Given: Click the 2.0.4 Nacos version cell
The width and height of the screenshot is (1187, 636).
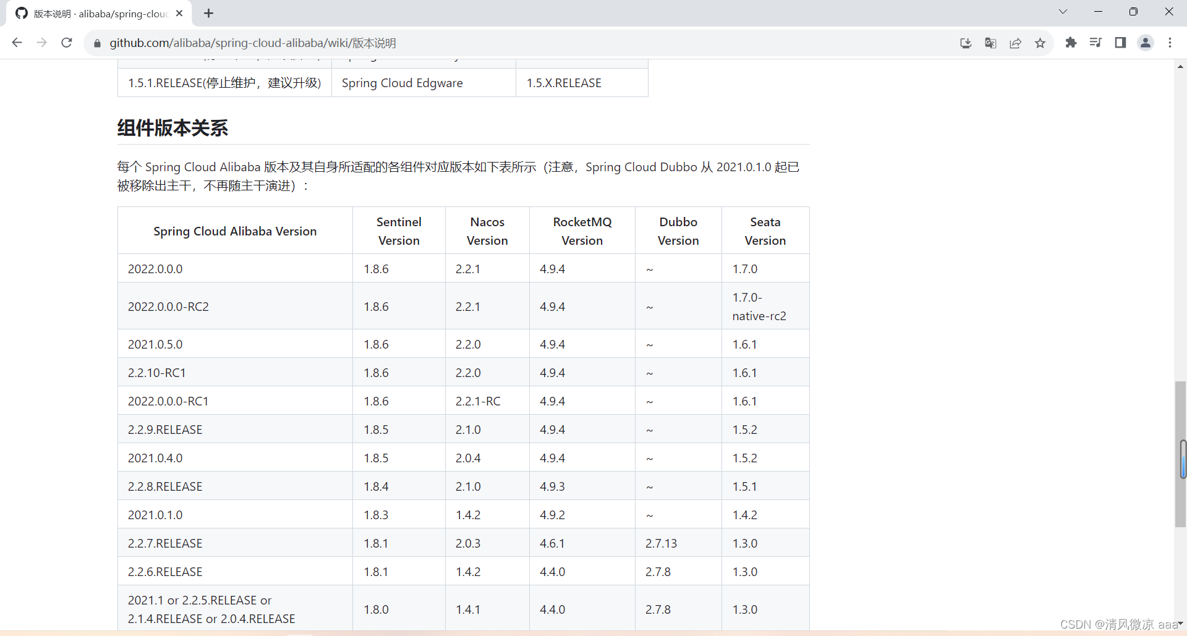Looking at the screenshot, I should pyautogui.click(x=487, y=458).
